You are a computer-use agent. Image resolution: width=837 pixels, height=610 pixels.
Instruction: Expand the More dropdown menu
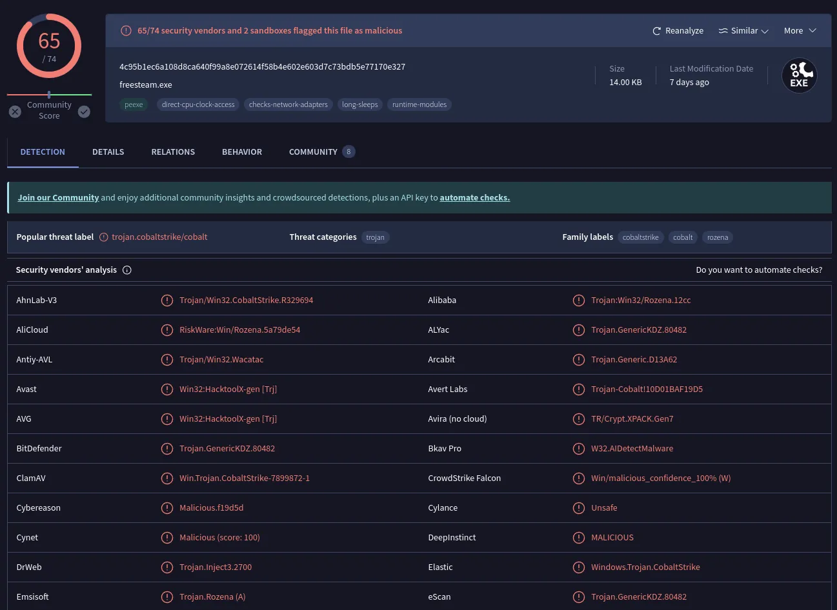click(x=800, y=31)
